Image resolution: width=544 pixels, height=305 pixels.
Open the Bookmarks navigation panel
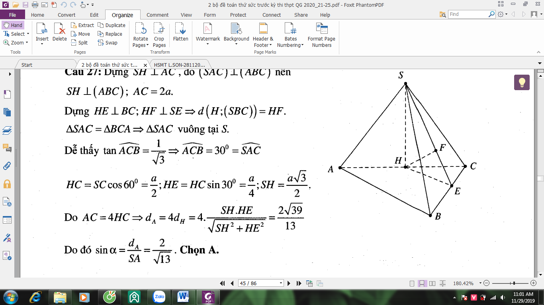point(7,94)
